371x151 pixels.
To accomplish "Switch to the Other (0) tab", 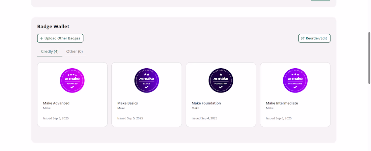I will (75, 51).
